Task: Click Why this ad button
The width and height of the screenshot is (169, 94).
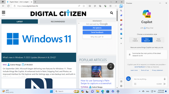Action: [x=97, y=37]
